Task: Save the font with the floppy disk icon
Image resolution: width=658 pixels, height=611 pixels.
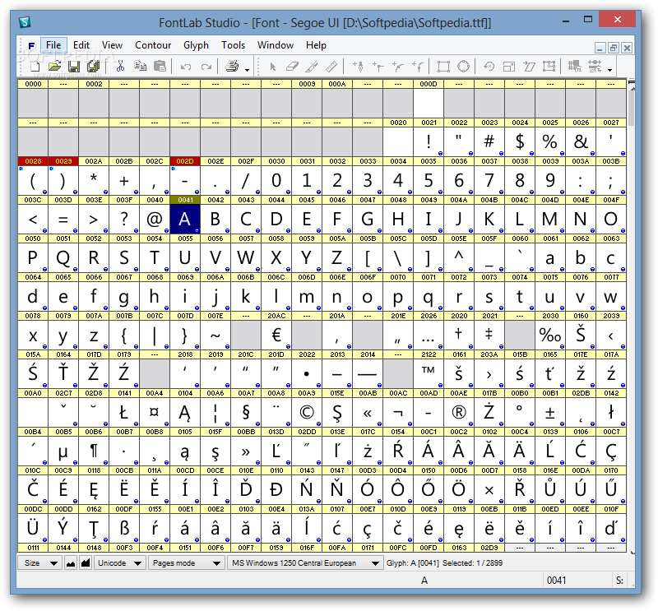Action: (x=74, y=67)
